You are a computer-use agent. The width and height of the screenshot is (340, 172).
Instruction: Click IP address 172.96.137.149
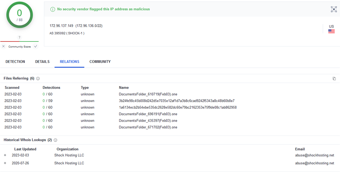pyautogui.click(x=61, y=26)
